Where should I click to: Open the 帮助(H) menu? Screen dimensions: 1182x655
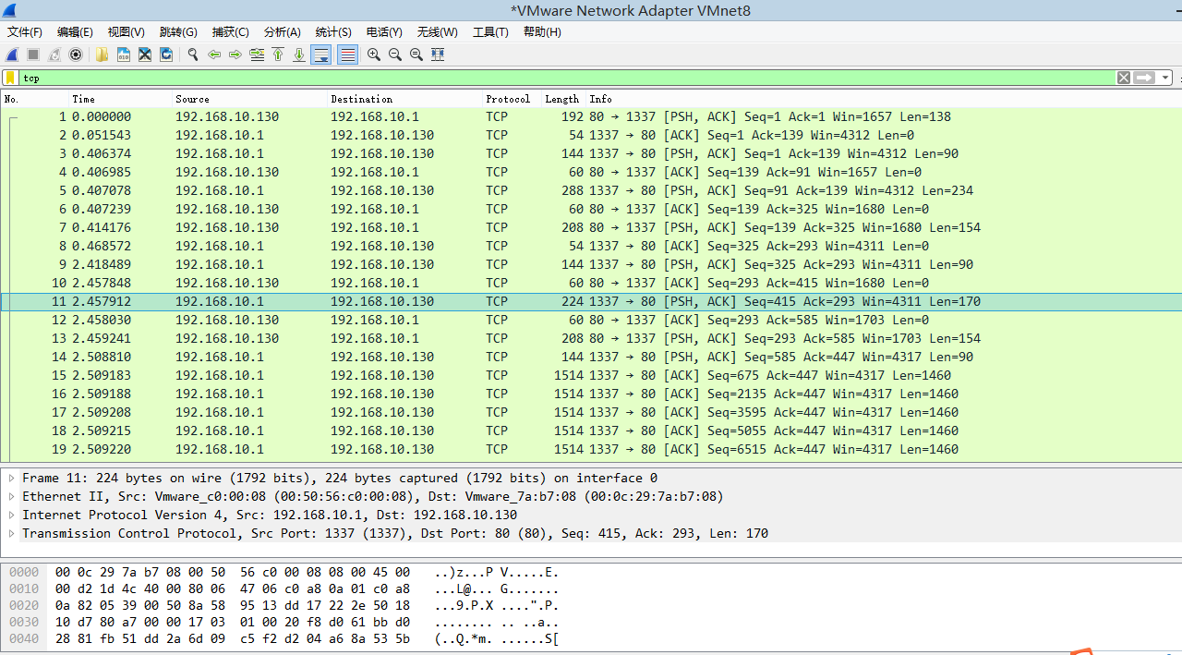click(542, 31)
